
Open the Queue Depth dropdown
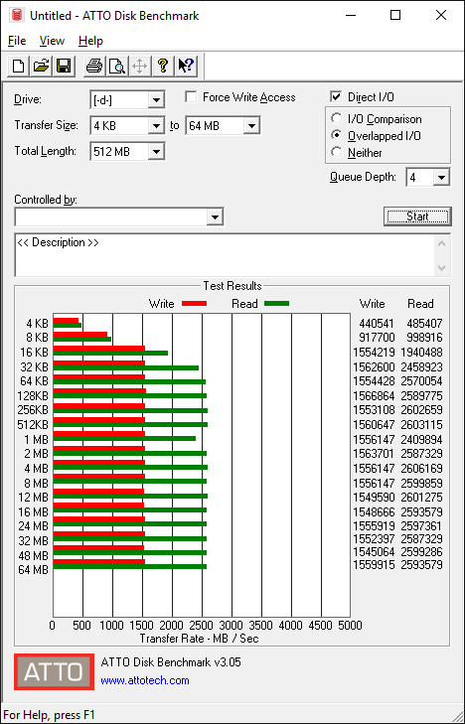pos(441,178)
